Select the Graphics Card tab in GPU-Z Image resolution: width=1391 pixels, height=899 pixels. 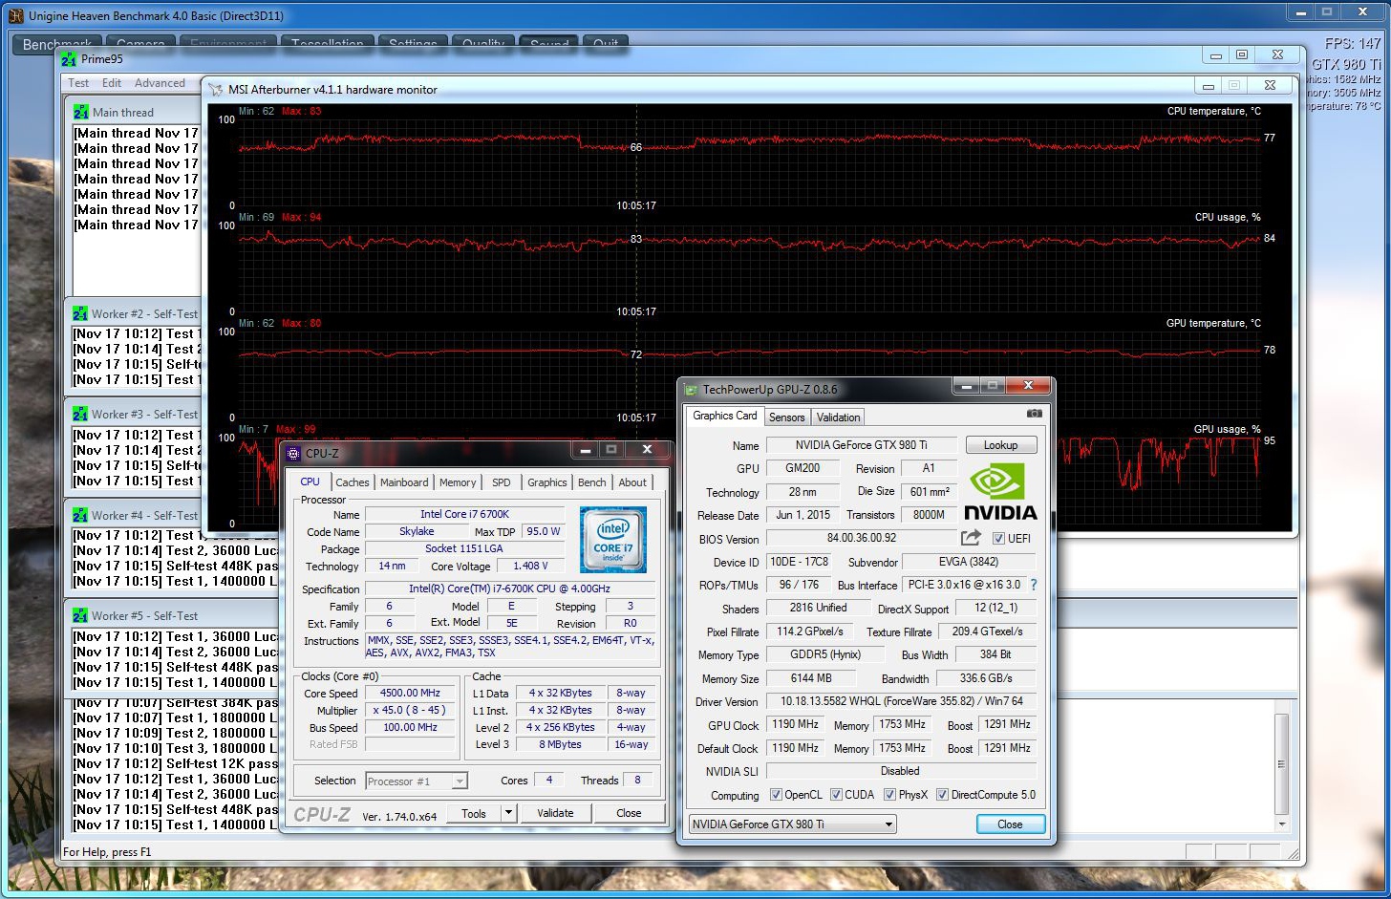pyautogui.click(x=724, y=416)
